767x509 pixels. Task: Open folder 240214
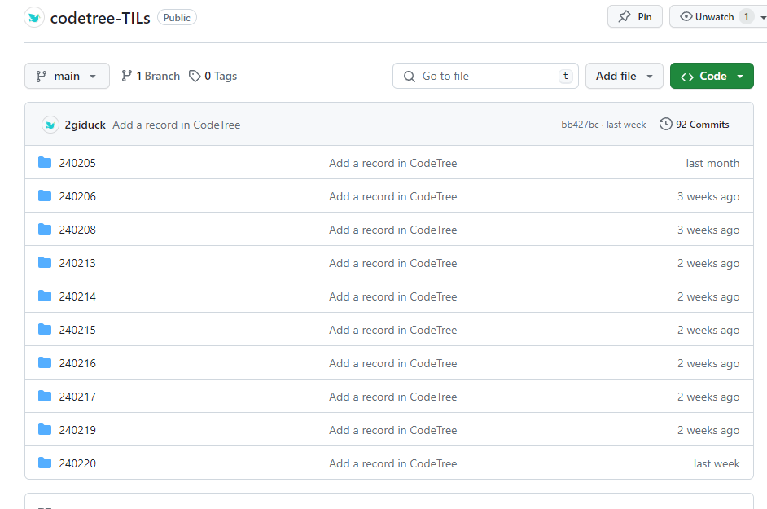(x=77, y=296)
